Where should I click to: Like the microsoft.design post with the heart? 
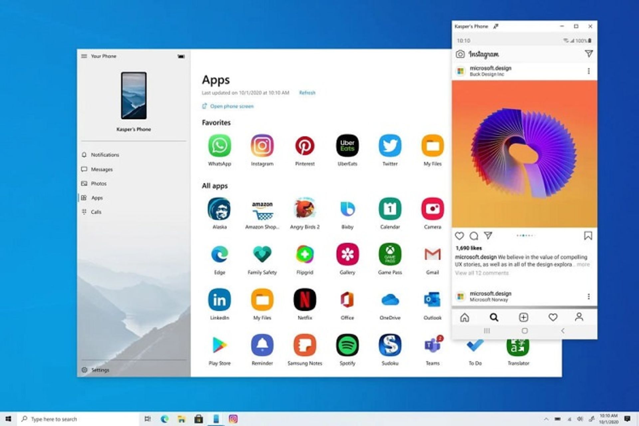[459, 236]
